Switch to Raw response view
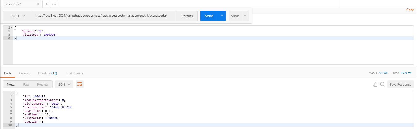417x129 pixels. click(26, 84)
